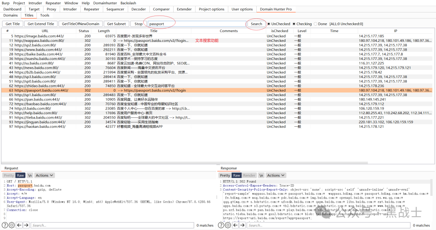Open the User options tab

pyautogui.click(x=242, y=9)
